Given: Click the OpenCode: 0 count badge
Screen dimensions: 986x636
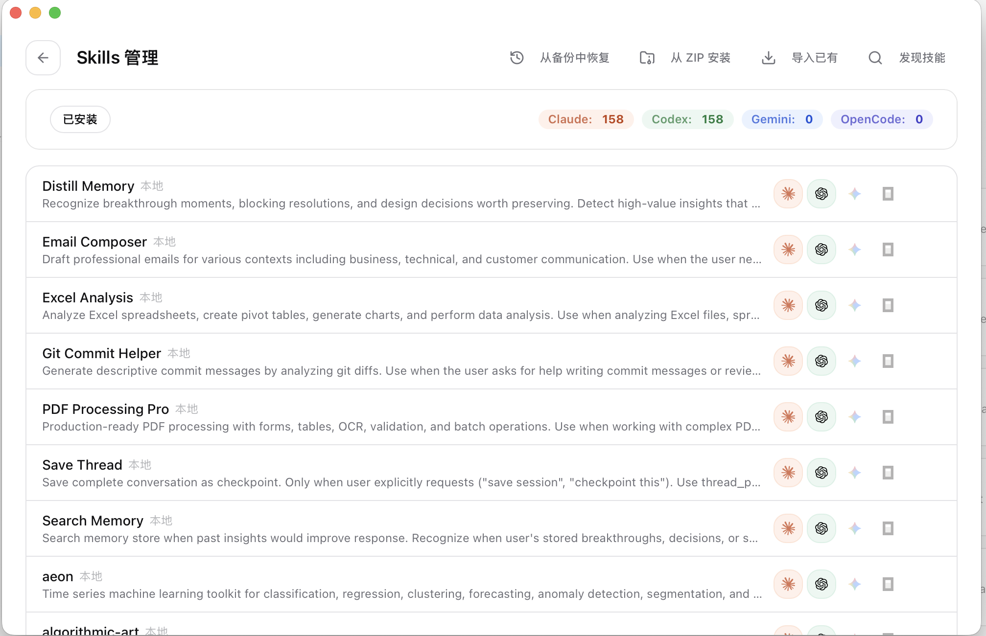Looking at the screenshot, I should (882, 119).
